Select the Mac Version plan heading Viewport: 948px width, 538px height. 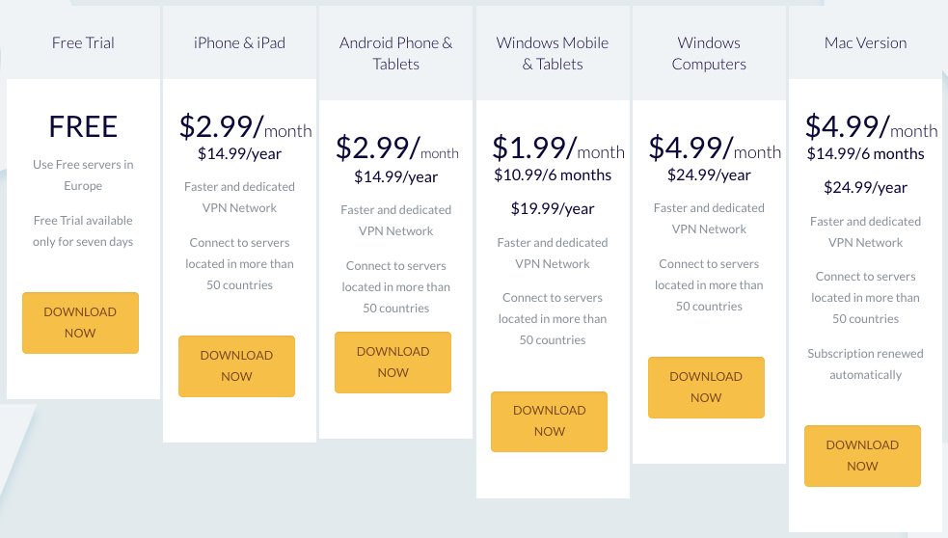tap(866, 43)
